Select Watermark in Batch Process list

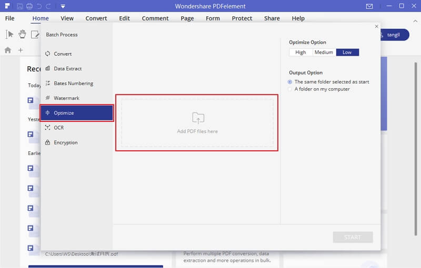point(77,98)
